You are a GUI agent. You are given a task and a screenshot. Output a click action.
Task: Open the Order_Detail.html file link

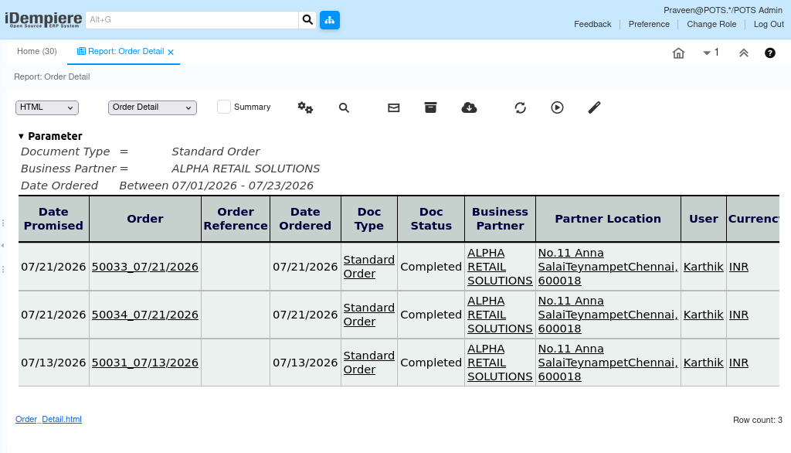pos(49,419)
